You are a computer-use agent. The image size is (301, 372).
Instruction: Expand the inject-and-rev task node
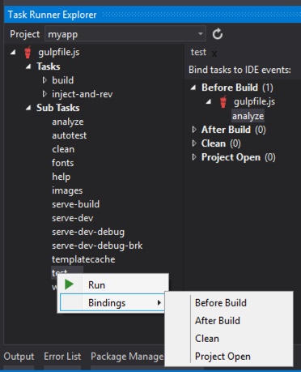[x=45, y=94]
